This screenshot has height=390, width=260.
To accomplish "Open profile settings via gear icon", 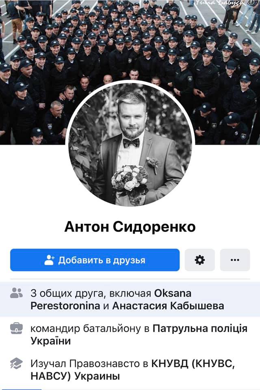I will coord(199,260).
